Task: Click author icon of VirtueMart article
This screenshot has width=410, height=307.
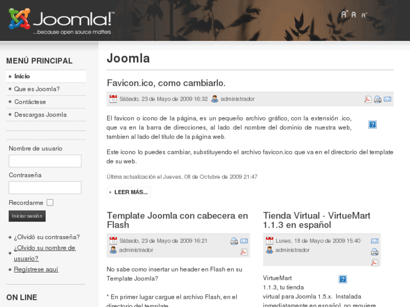Action: (270, 250)
